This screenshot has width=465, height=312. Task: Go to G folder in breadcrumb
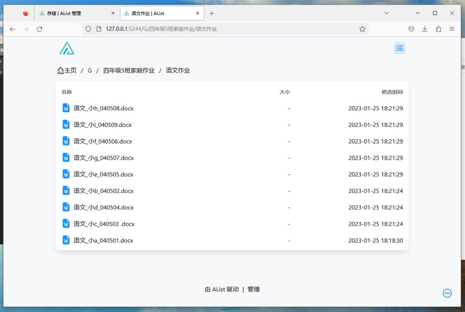coord(90,71)
